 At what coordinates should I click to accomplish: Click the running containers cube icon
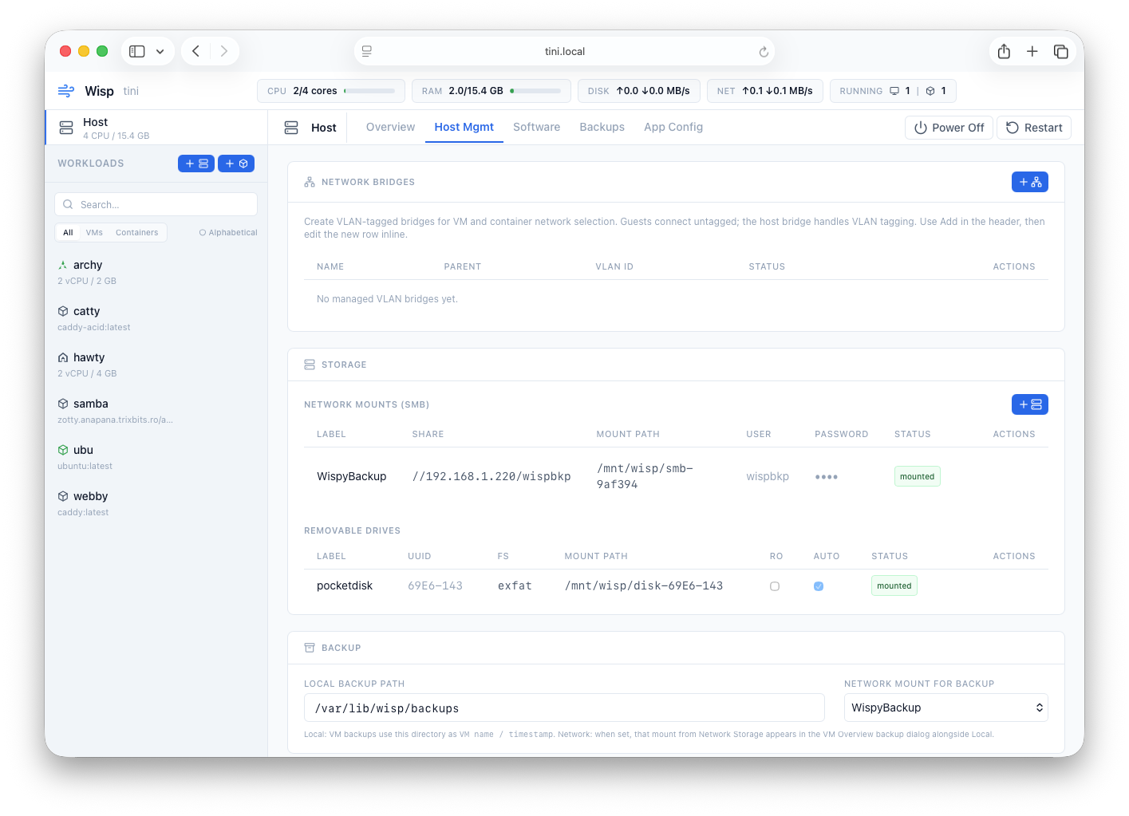[930, 91]
